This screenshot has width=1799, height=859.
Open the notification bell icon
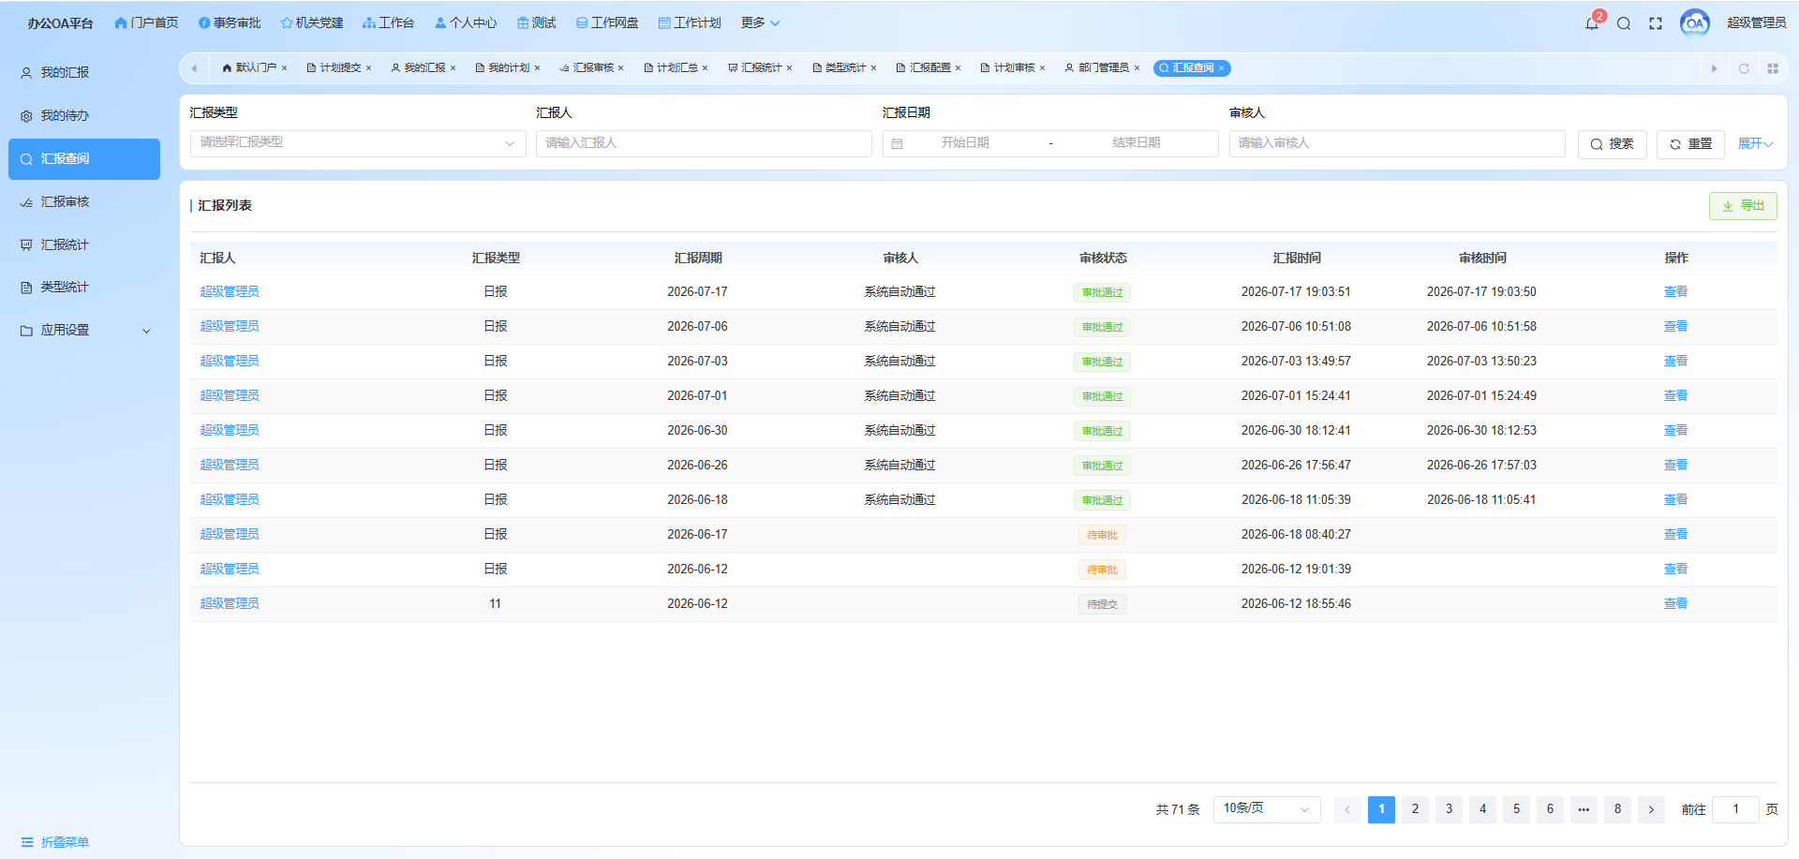tap(1591, 23)
